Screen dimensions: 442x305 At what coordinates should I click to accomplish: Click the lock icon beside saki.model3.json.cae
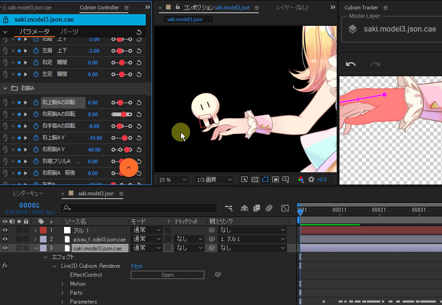(x=6, y=20)
